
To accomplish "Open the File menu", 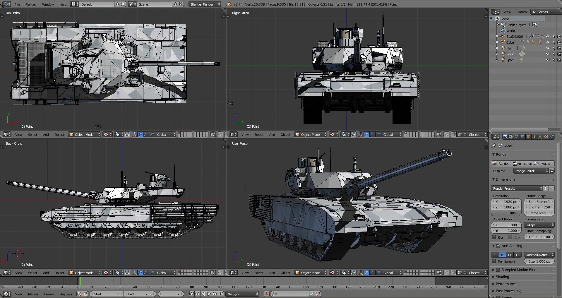I will 17,4.
